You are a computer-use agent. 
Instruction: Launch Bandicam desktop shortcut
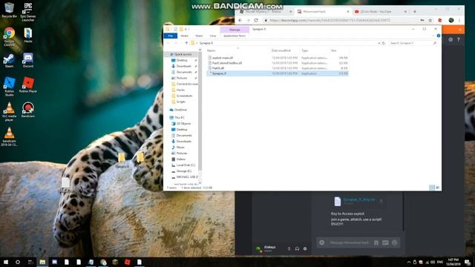pyautogui.click(x=28, y=110)
